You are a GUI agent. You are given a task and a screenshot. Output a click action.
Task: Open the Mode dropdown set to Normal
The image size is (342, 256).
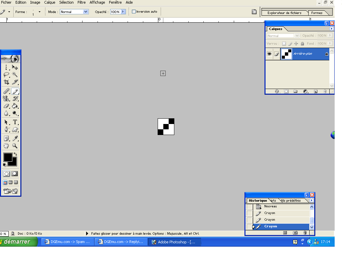[x=74, y=12]
